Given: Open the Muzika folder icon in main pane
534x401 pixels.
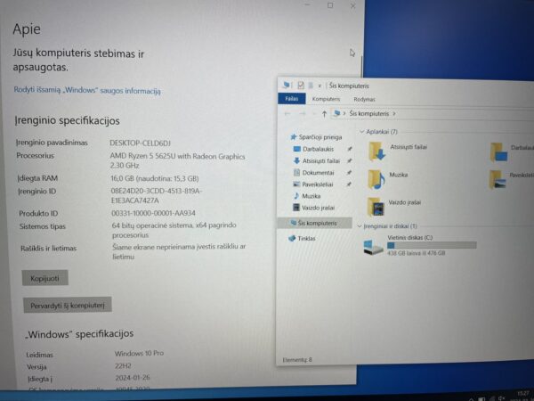Looking at the screenshot, I should click(x=376, y=179).
